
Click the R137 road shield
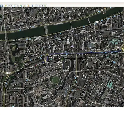click(119, 48)
